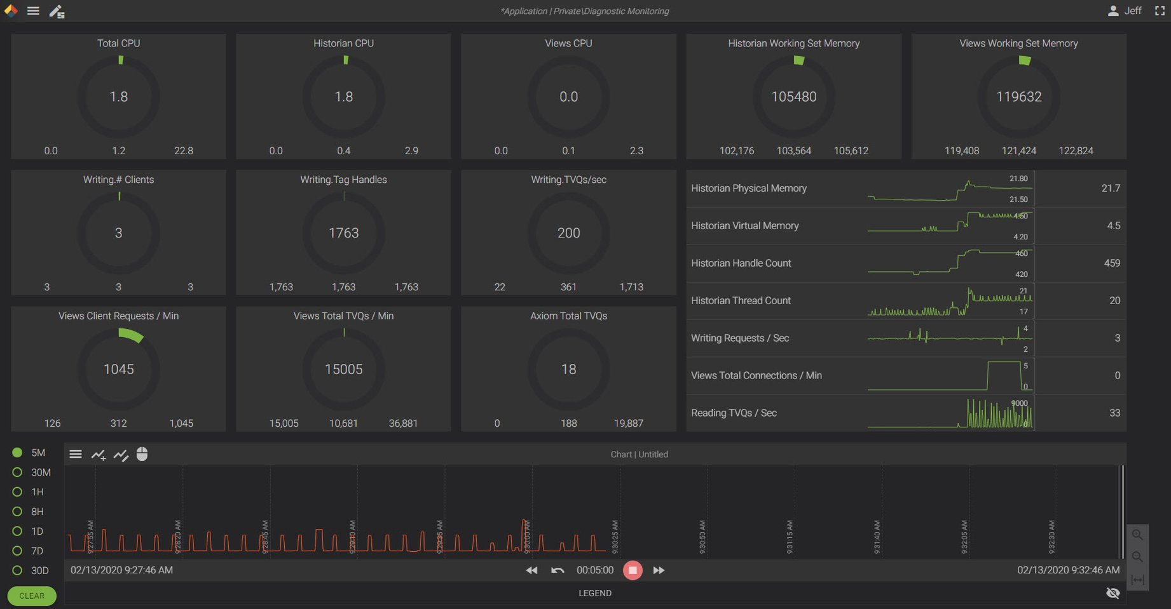Zoom out on the chart timeline
The image size is (1171, 609).
coord(1137,557)
